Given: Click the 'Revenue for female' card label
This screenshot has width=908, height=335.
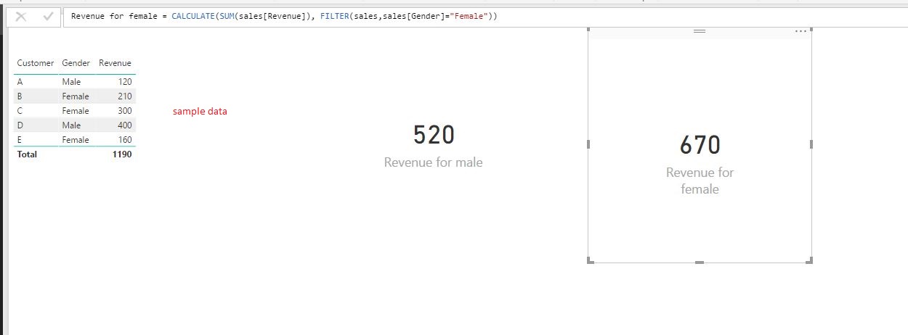Looking at the screenshot, I should point(700,181).
